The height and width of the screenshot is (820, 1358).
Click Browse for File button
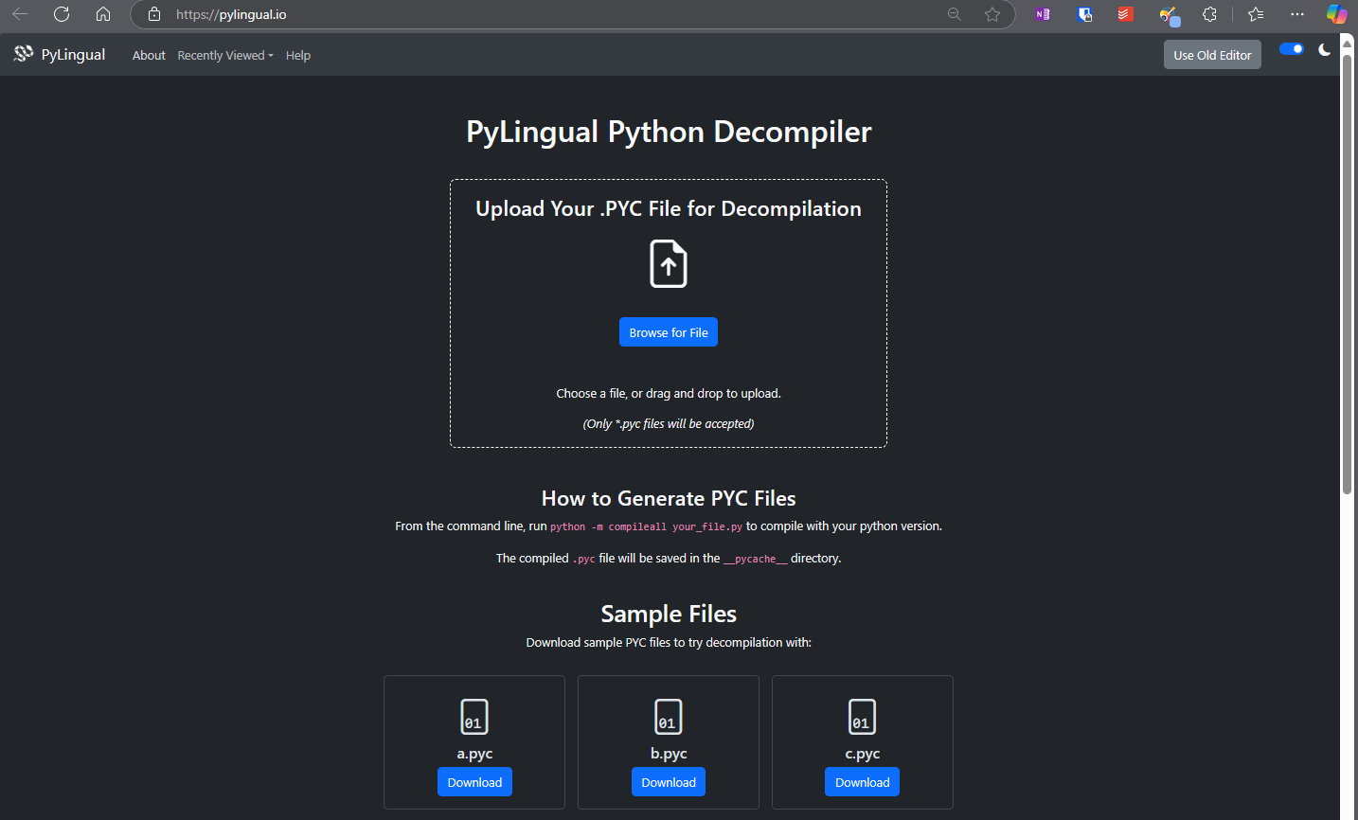point(669,332)
